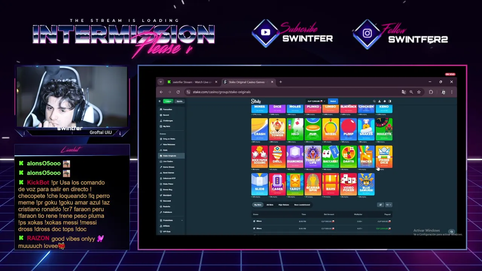Open Favourites in the sidebar
Viewport: 482px width, 271px height.
coord(167,110)
